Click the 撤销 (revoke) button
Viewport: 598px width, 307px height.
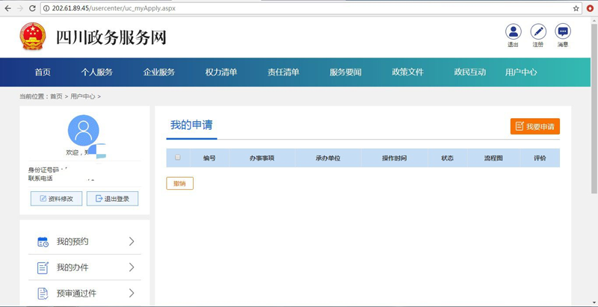tap(179, 184)
